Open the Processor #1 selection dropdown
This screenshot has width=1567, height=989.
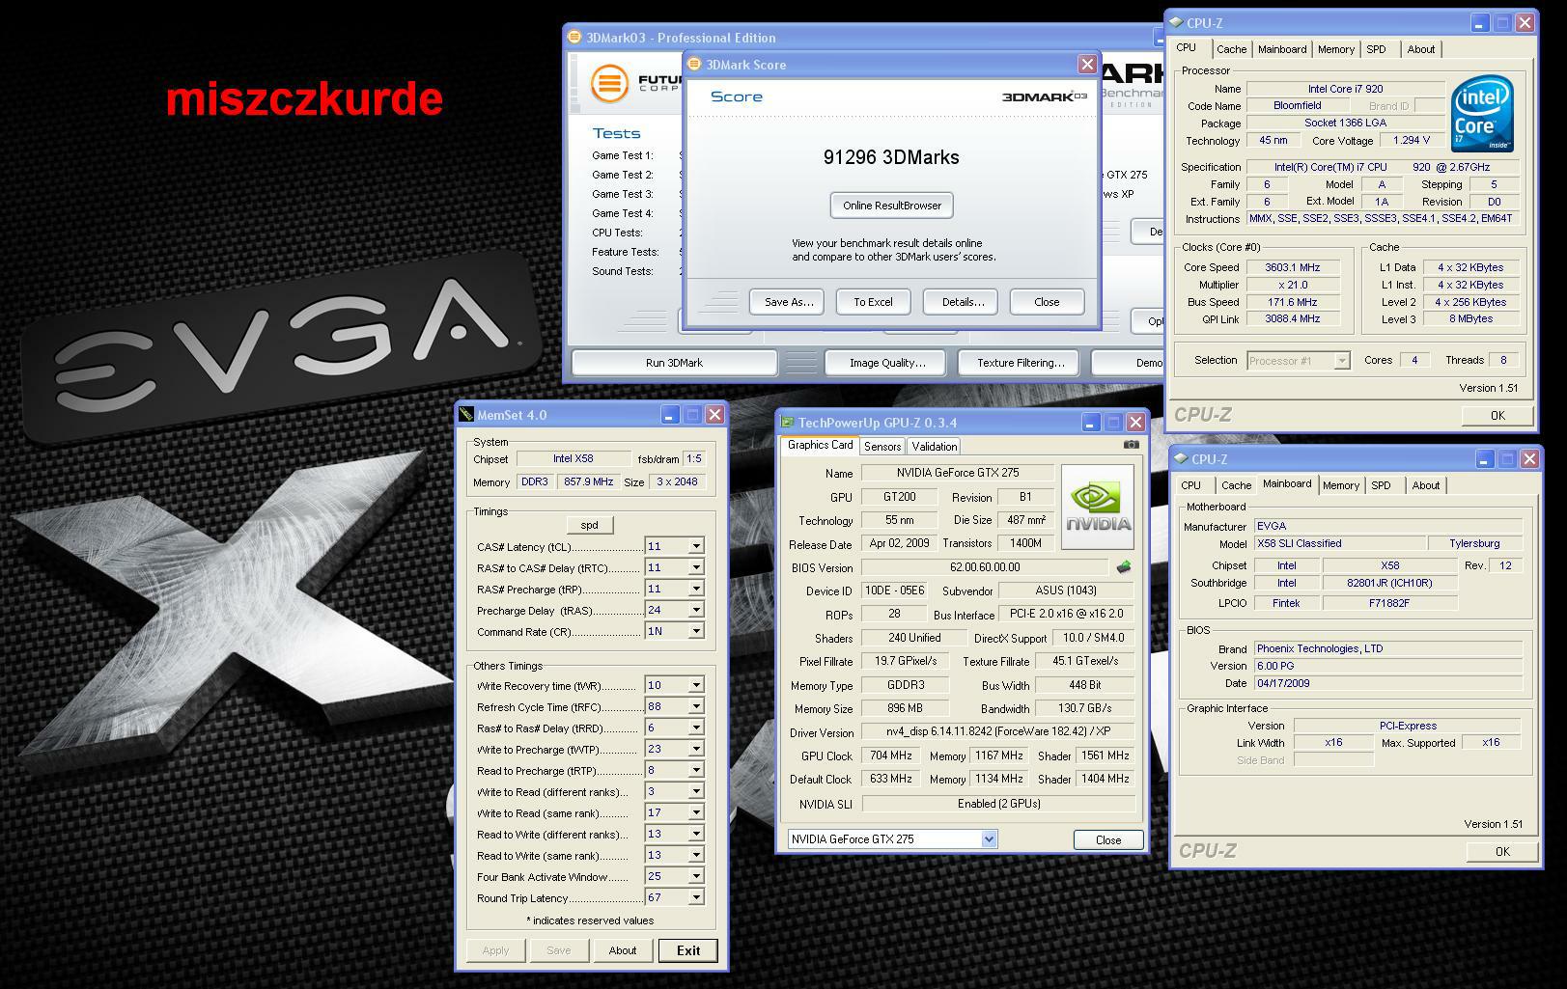(1341, 361)
